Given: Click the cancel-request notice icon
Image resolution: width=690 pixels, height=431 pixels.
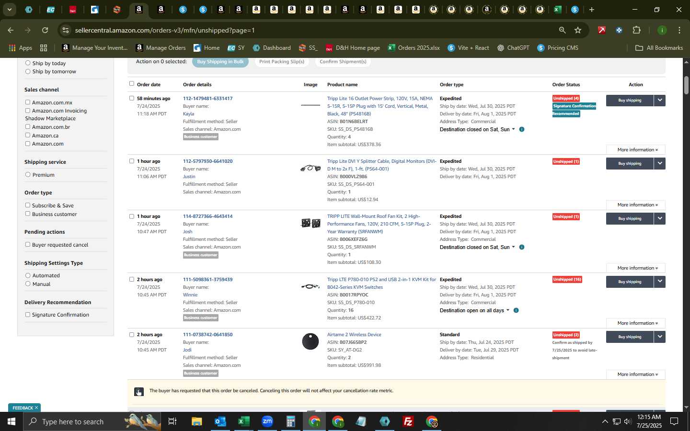Looking at the screenshot, I should pyautogui.click(x=138, y=392).
